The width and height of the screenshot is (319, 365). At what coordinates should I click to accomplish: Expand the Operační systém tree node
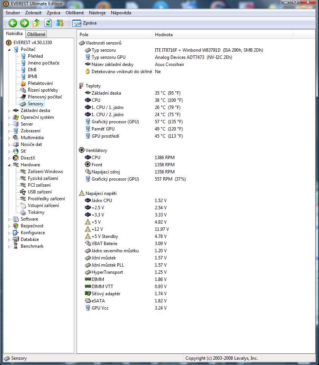pos(9,118)
